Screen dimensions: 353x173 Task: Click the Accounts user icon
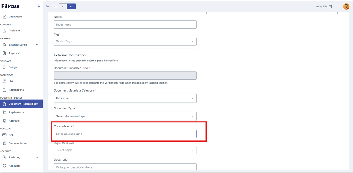[4, 166]
